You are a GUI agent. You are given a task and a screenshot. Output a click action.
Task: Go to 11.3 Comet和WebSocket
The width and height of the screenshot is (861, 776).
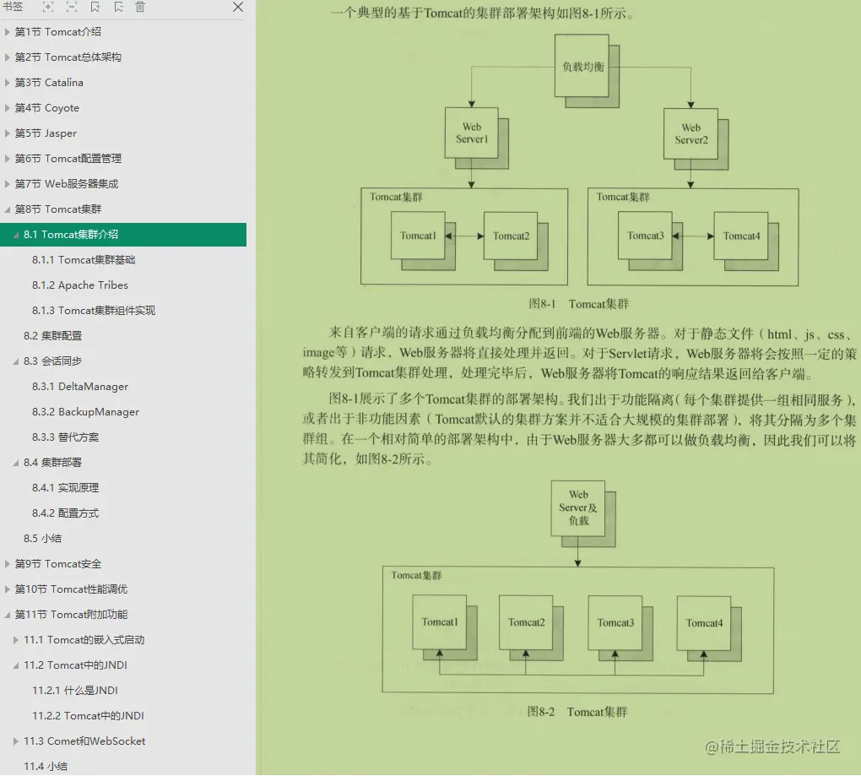[x=84, y=741]
